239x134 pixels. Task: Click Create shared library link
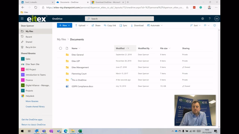35,106
